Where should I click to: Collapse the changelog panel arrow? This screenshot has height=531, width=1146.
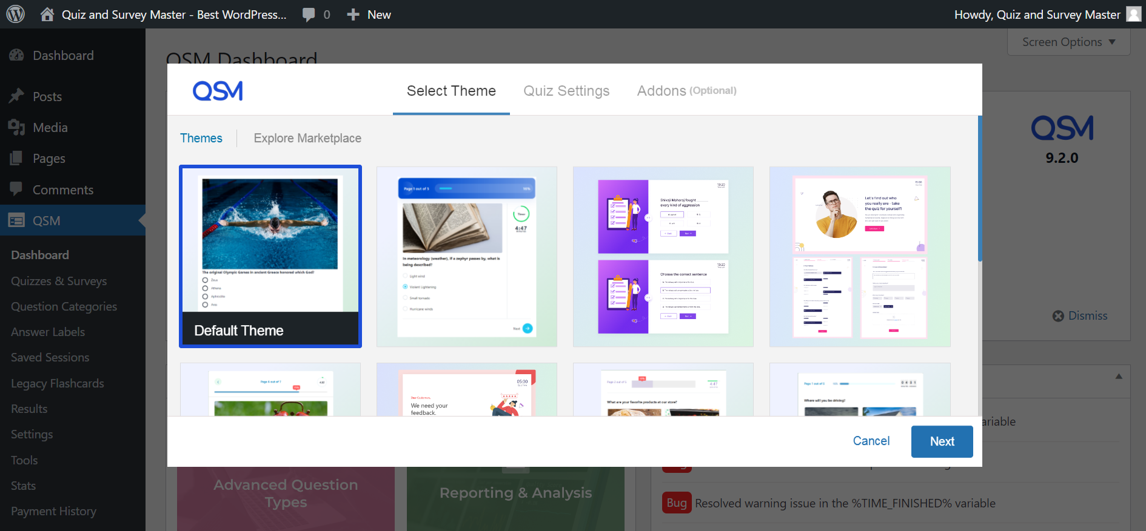[1119, 377]
